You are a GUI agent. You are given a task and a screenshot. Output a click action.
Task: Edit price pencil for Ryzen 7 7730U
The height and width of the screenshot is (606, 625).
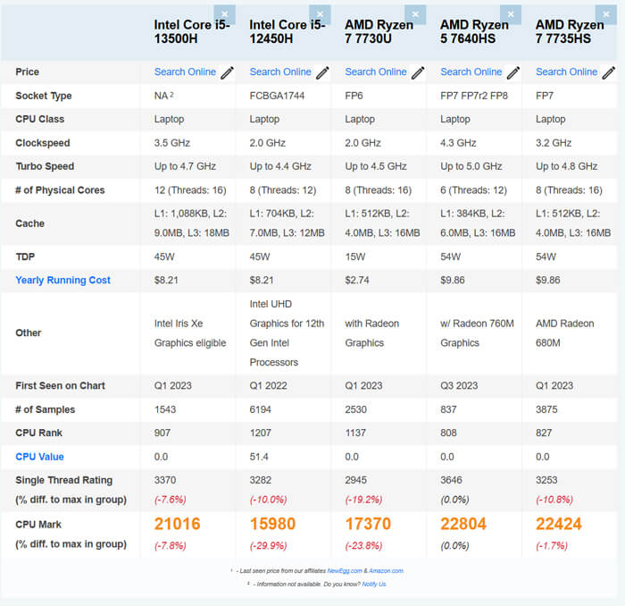418,72
